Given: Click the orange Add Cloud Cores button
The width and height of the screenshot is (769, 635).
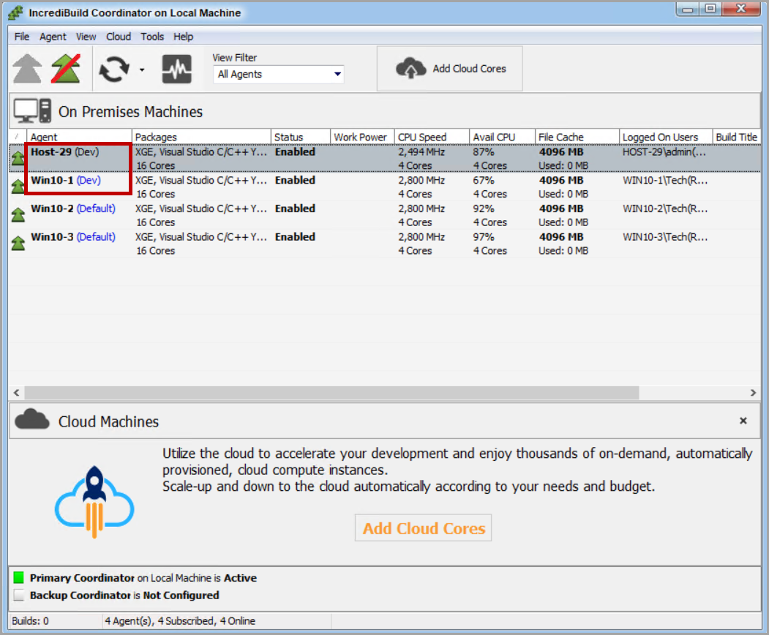Looking at the screenshot, I should pos(424,528).
